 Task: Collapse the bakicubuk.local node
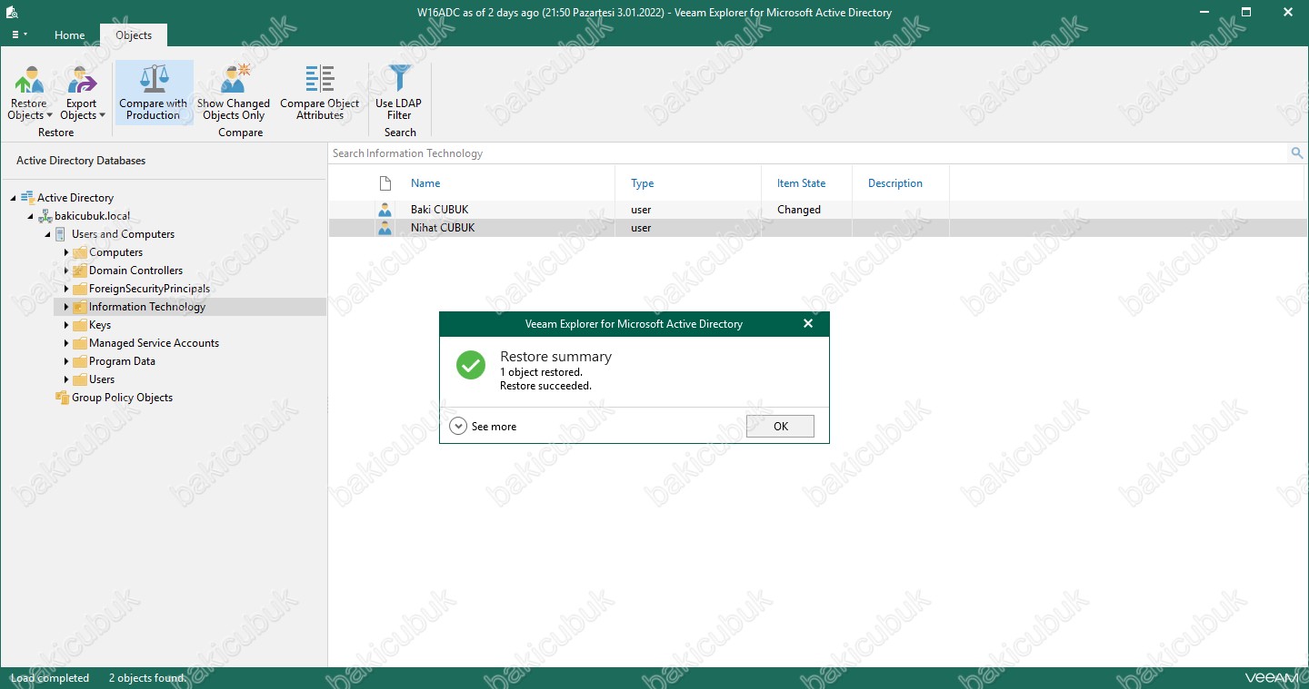31,216
